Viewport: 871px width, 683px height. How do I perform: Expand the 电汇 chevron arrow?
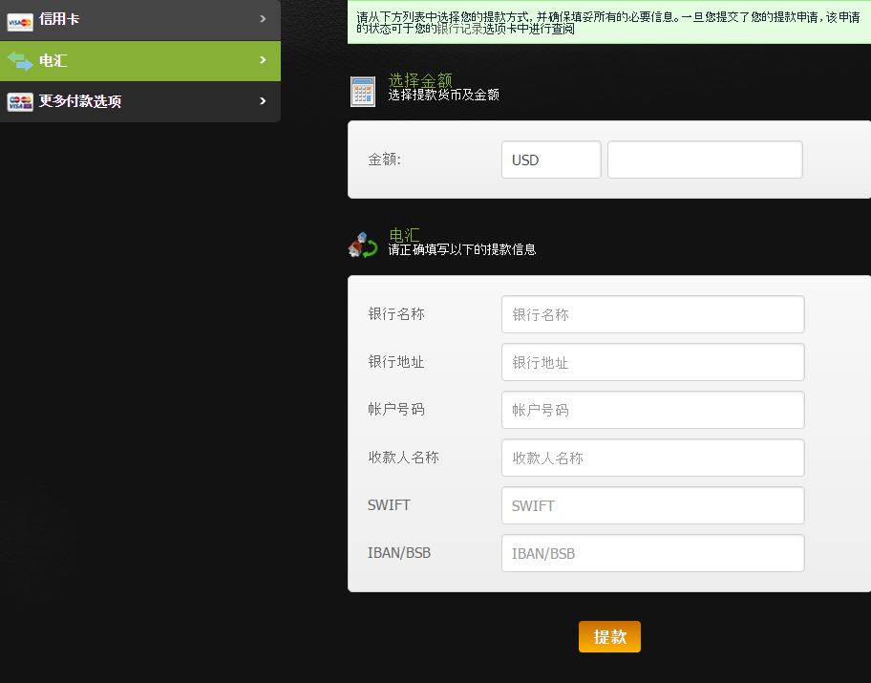coord(263,60)
